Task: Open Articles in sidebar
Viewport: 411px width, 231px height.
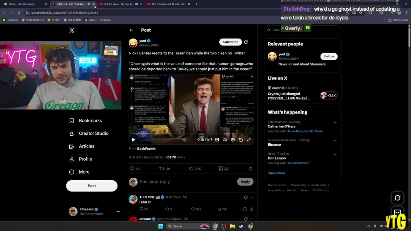Action: [82, 146]
